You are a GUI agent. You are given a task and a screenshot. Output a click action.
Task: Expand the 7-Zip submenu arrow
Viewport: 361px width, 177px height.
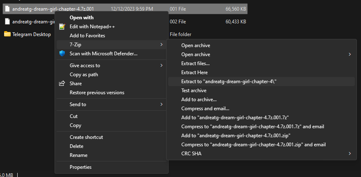162,44
